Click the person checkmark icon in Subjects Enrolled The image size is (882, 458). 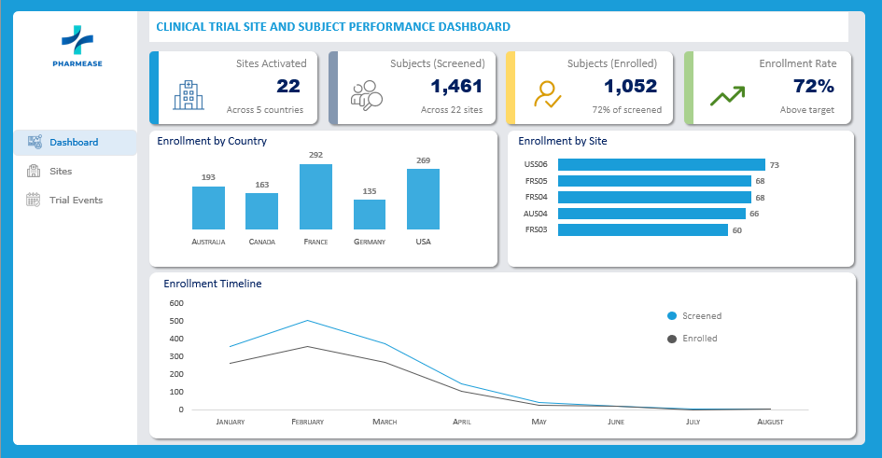pos(546,95)
